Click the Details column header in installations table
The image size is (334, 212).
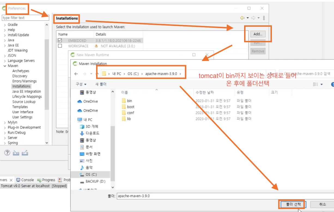click(101, 34)
